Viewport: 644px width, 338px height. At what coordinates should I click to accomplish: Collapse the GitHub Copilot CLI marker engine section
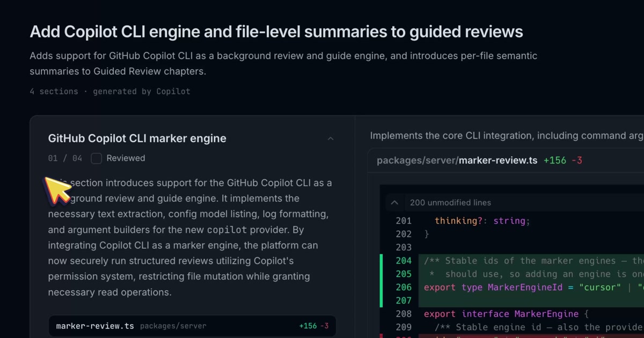pyautogui.click(x=331, y=138)
